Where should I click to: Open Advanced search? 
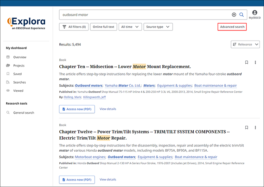(232, 27)
